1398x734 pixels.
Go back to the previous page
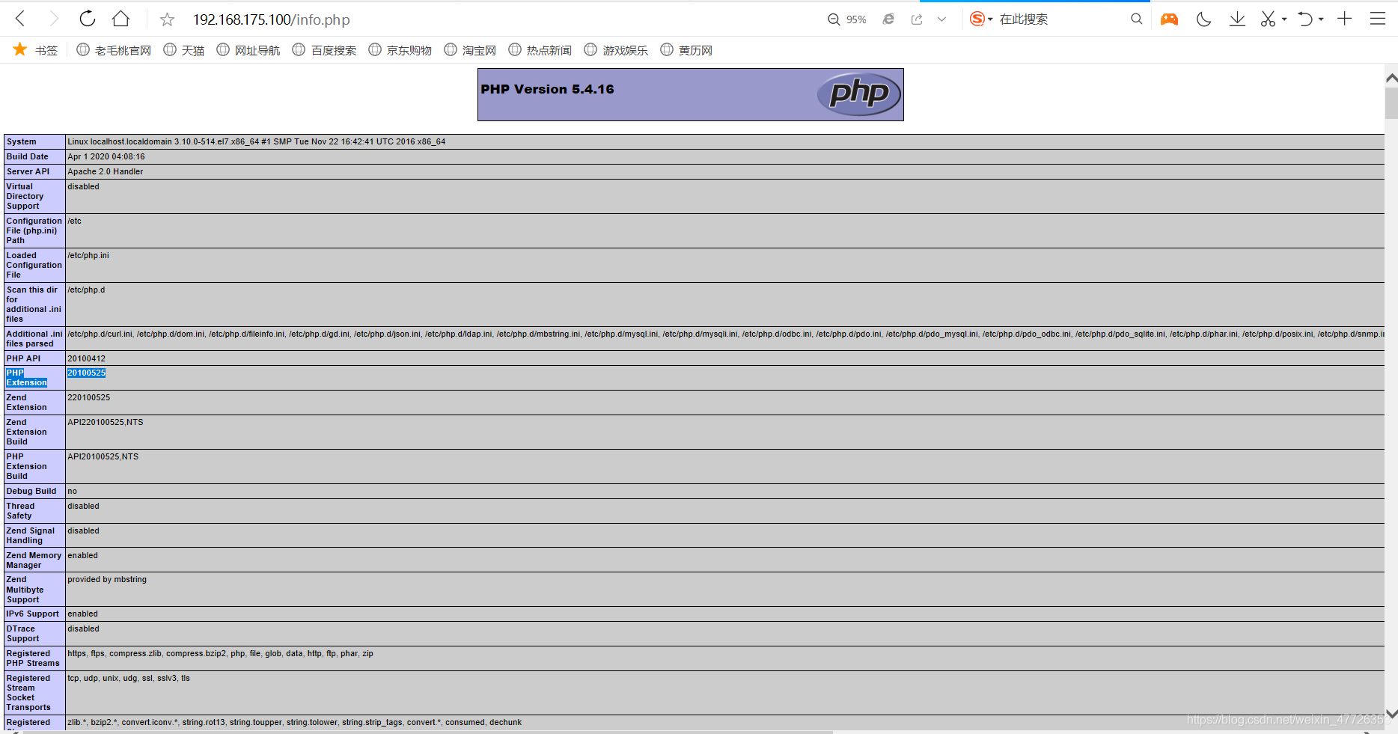pyautogui.click(x=20, y=19)
